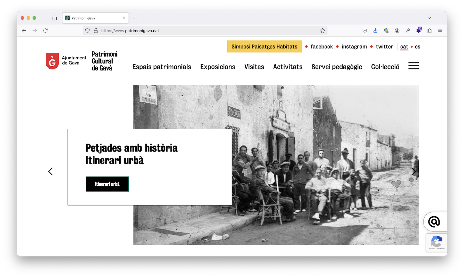The width and height of the screenshot is (464, 278).
Task: Bookmark this page with star icon
Action: click(x=322, y=31)
